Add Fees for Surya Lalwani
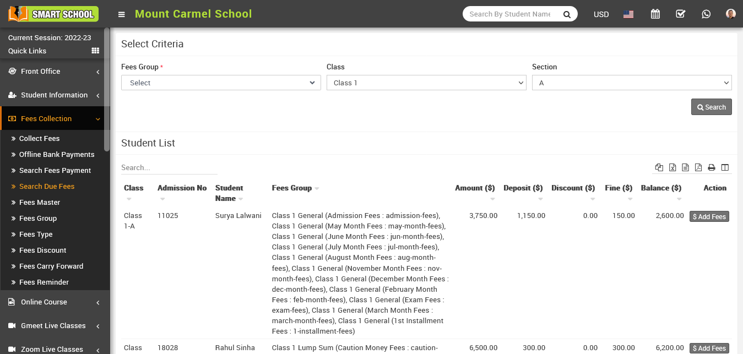This screenshot has height=354, width=743. (709, 216)
